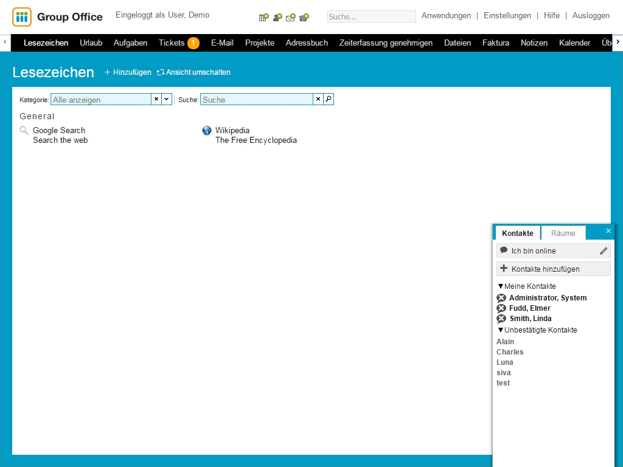Open the Tickets module
Viewport: 623px width, 467px height.
[172, 43]
